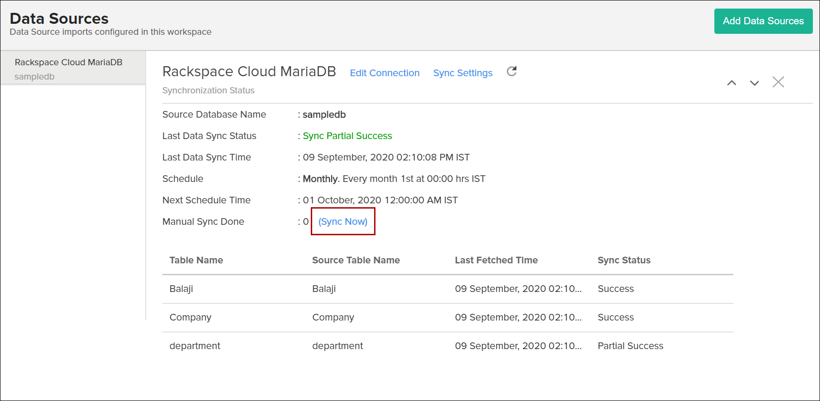Click the sampledb label in the sidebar
Viewport: 820px width, 401px height.
[x=34, y=77]
